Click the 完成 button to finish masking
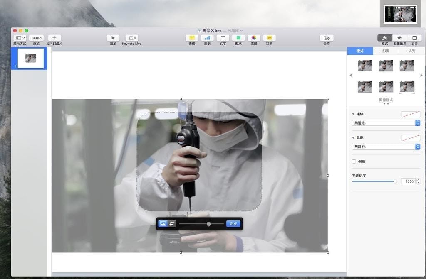426x279 pixels. [x=233, y=224]
